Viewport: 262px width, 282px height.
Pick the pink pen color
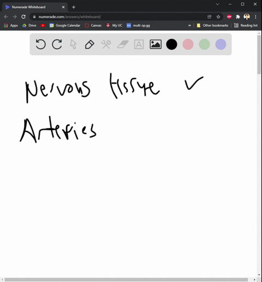(188, 44)
